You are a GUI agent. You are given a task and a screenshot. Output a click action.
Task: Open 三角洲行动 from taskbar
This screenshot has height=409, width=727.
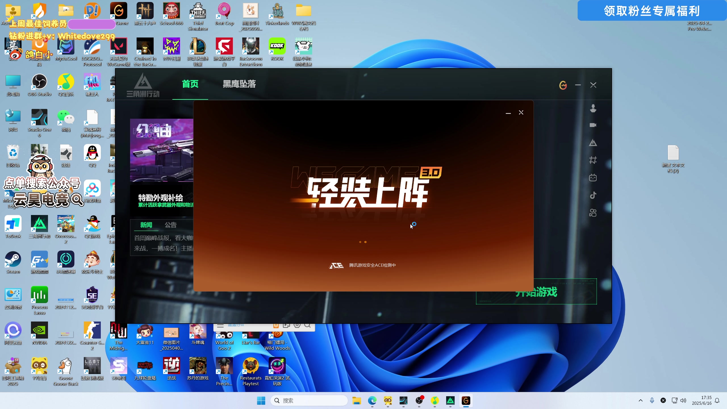click(x=450, y=400)
